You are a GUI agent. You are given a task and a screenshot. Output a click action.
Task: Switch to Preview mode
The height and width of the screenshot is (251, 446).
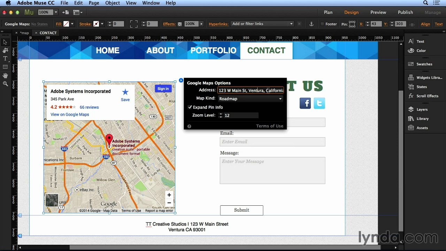(378, 12)
